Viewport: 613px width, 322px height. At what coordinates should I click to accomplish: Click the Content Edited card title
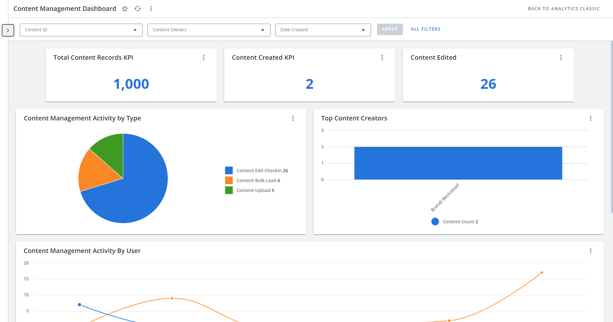click(434, 57)
